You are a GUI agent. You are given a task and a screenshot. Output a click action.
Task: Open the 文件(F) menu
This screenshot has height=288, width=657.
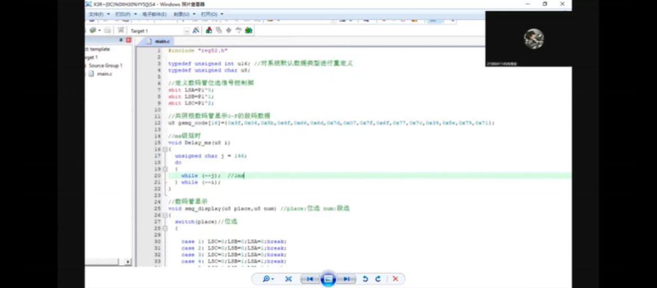click(97, 14)
